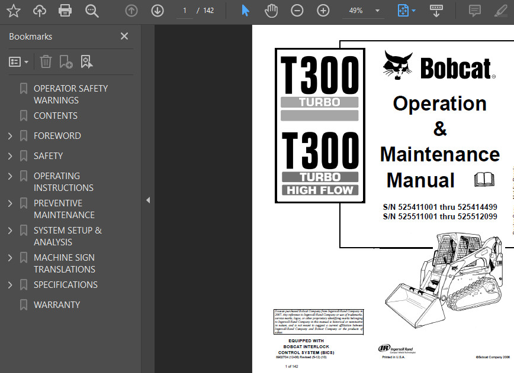
Task: Collapse the sidebar with the triangle handle
Action: (148, 200)
